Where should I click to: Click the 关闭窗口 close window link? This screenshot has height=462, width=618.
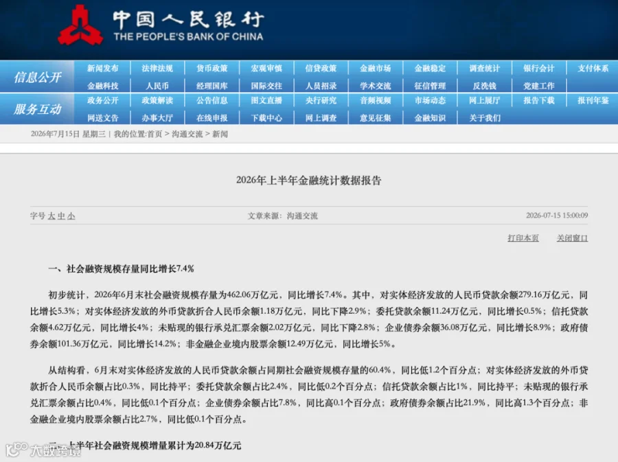[572, 238]
